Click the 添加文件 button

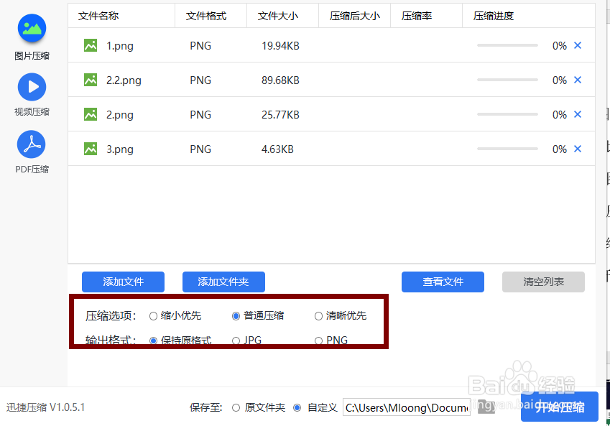[x=123, y=282]
